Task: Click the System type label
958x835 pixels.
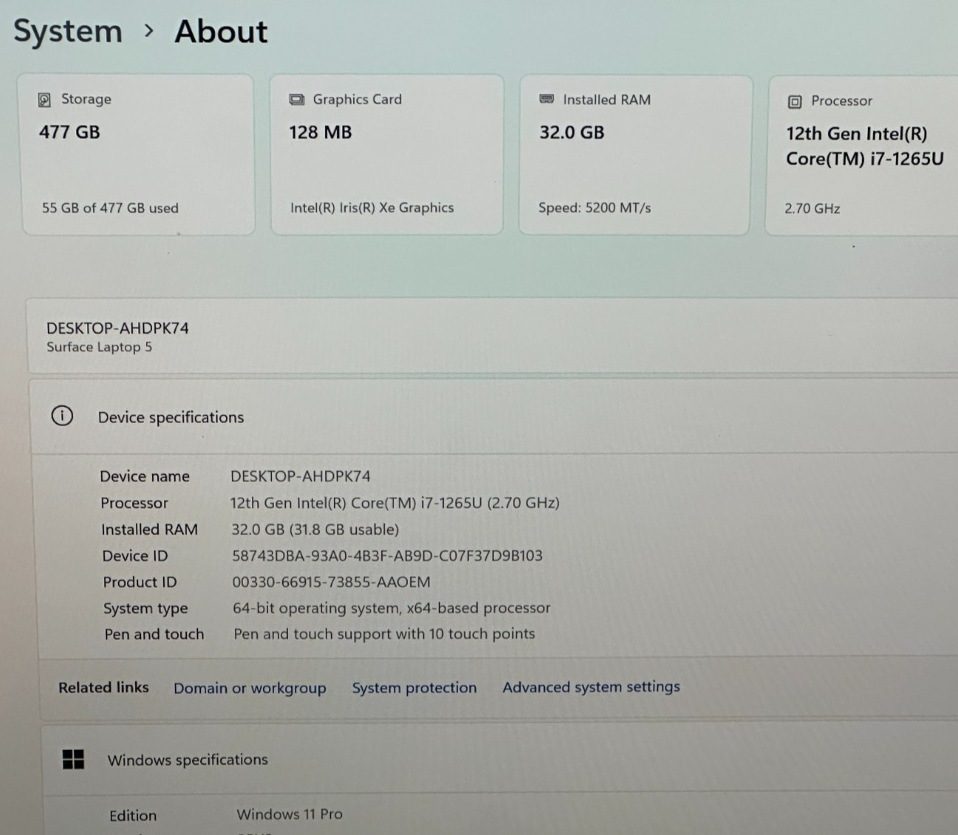Action: coord(146,608)
